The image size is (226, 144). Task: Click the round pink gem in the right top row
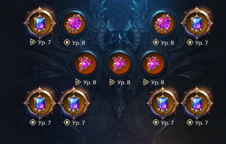pyautogui.click(x=163, y=23)
